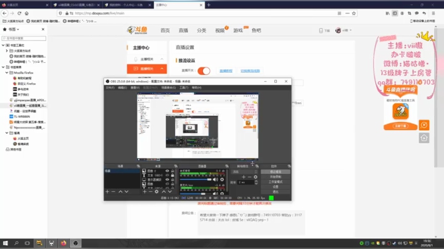Open the 帮助(H) menu in OBS
This screenshot has height=249, width=444.
[x=197, y=88]
